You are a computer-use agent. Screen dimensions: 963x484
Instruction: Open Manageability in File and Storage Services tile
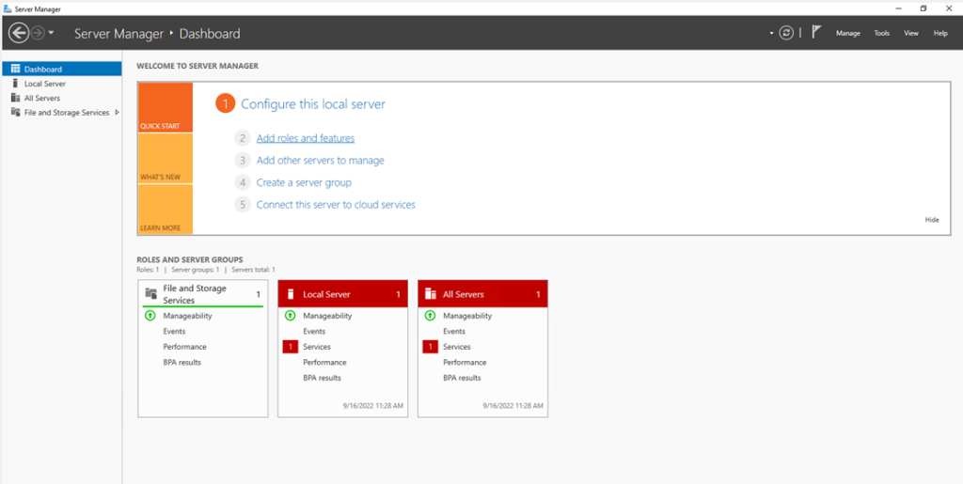pos(187,316)
